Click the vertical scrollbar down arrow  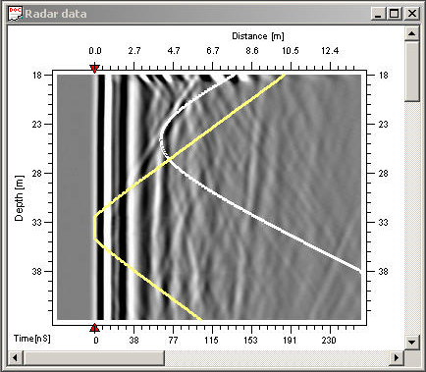tap(411, 343)
